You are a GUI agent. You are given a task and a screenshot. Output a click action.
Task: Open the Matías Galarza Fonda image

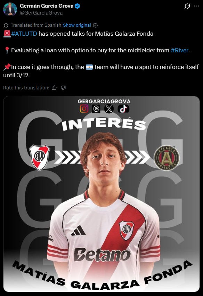(x=101, y=194)
